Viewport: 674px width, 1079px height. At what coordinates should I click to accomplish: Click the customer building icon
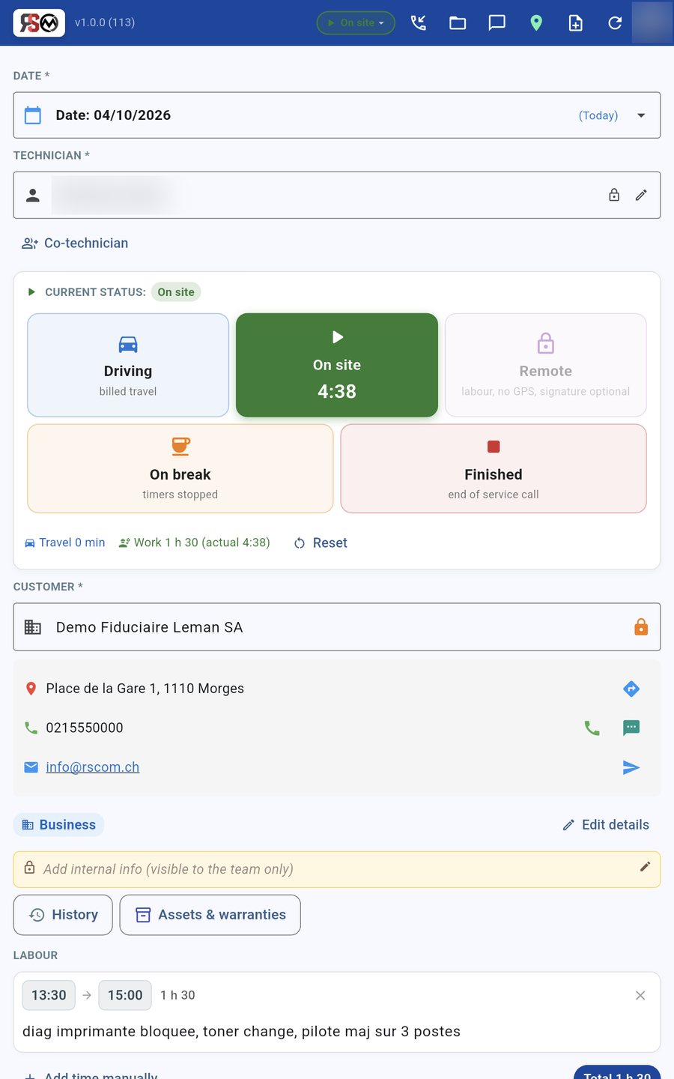coord(33,627)
